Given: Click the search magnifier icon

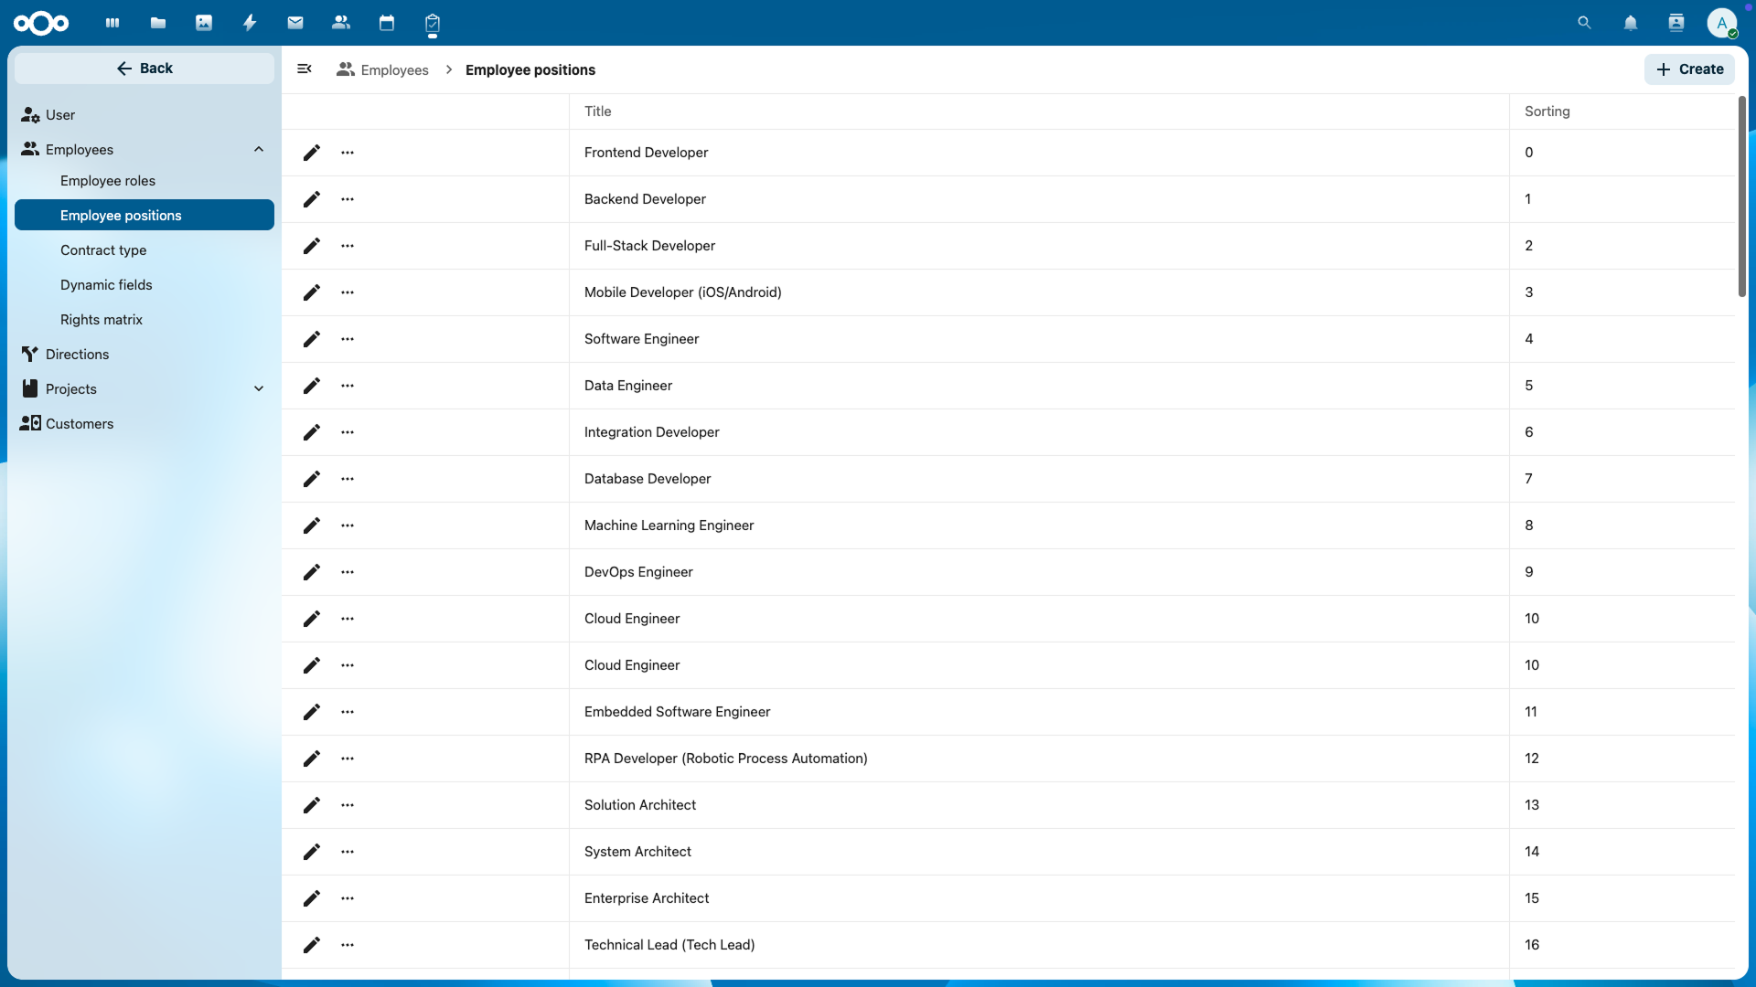Looking at the screenshot, I should pos(1585,23).
